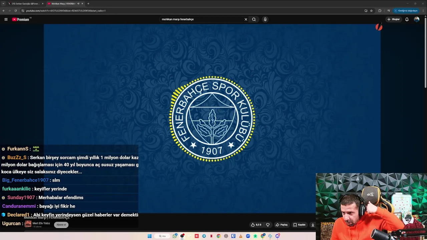The width and height of the screenshot is (427, 240).
Task: Go to YouTube Premium home logo
Action: tap(21, 19)
